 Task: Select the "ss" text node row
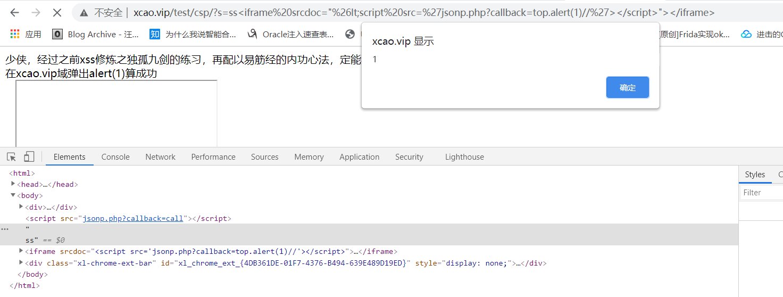coord(369,235)
